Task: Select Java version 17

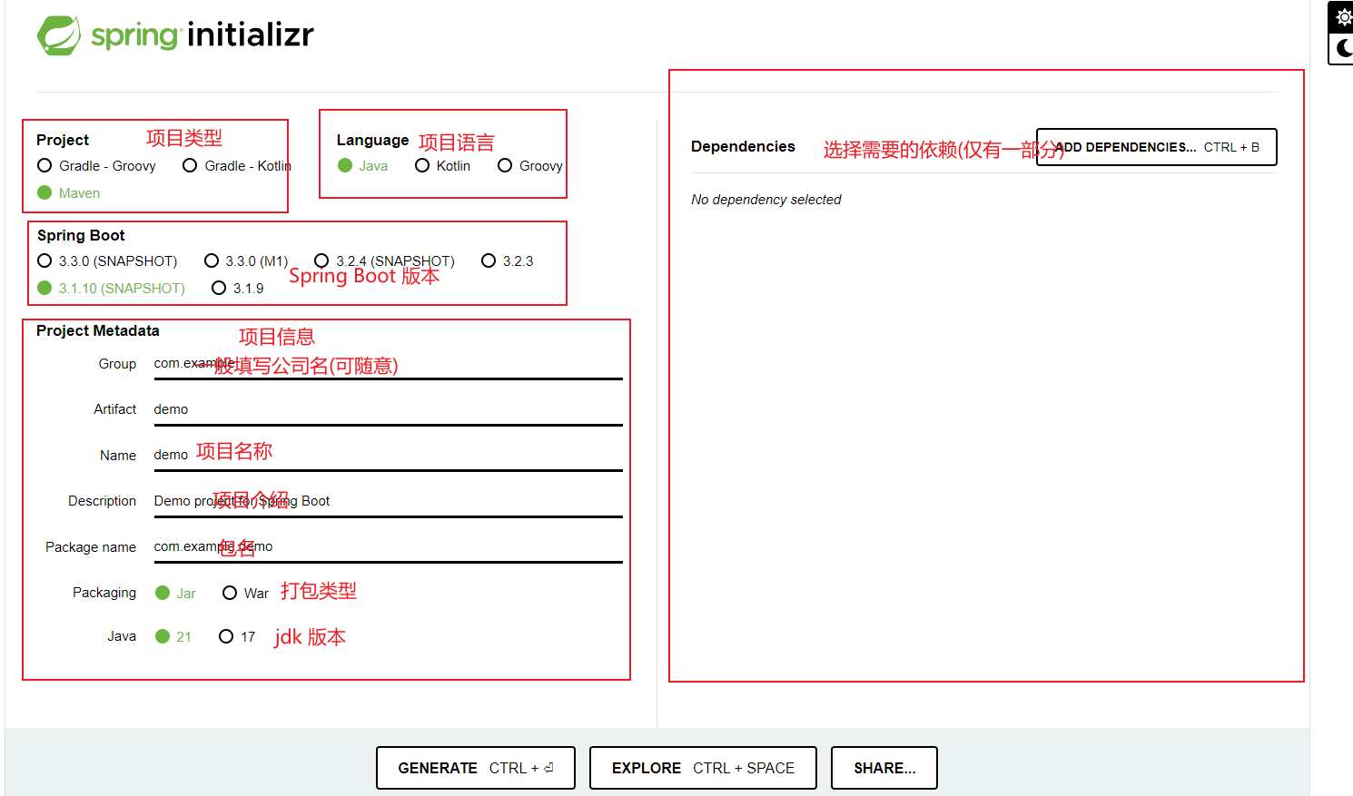Action: coord(226,636)
